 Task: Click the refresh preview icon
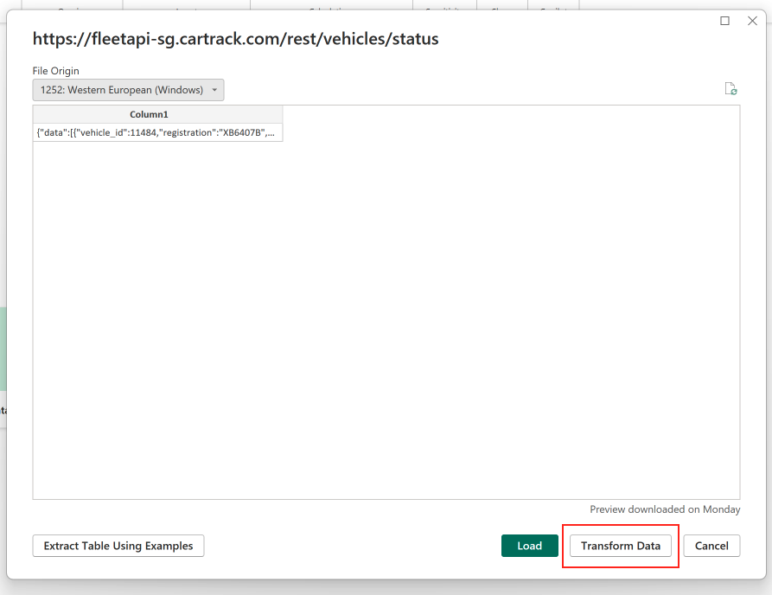[731, 89]
